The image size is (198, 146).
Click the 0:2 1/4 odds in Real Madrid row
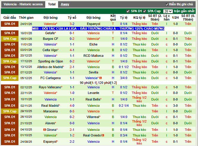124,106
